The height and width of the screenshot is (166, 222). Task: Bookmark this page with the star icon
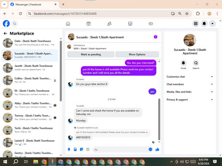[x=187, y=14]
